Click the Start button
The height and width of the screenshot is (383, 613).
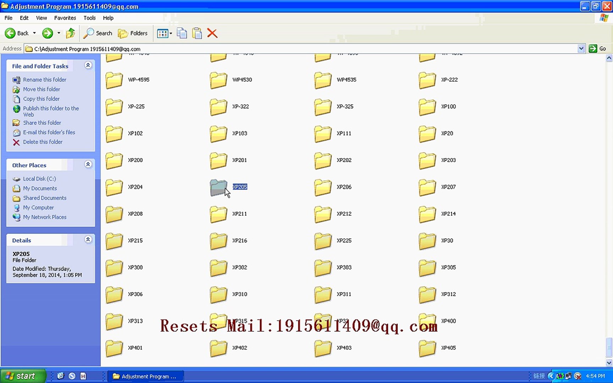[23, 376]
